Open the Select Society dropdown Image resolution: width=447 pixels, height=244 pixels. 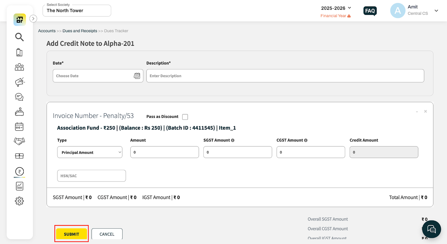77,11
